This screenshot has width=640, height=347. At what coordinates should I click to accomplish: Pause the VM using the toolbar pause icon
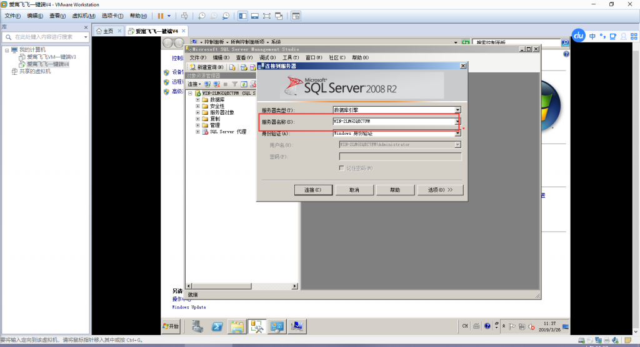click(x=161, y=16)
